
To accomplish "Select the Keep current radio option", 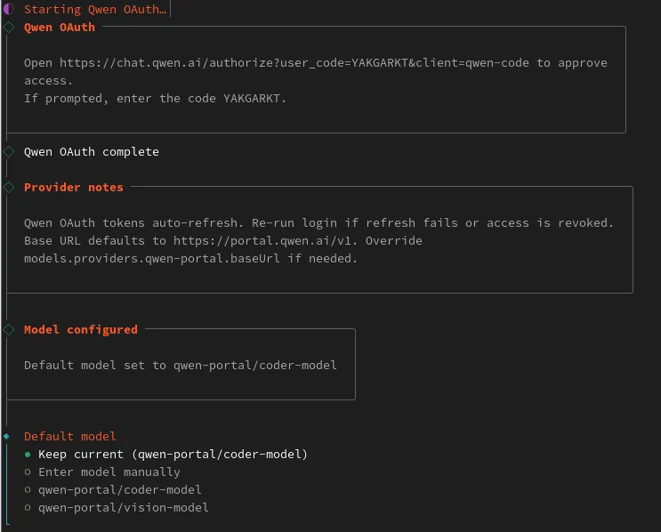I will (x=28, y=455).
